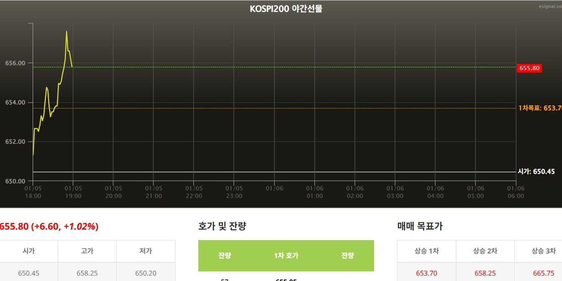This screenshot has width=562, height=281.
Task: Click the 654.00 y-axis label
Action: (x=15, y=102)
